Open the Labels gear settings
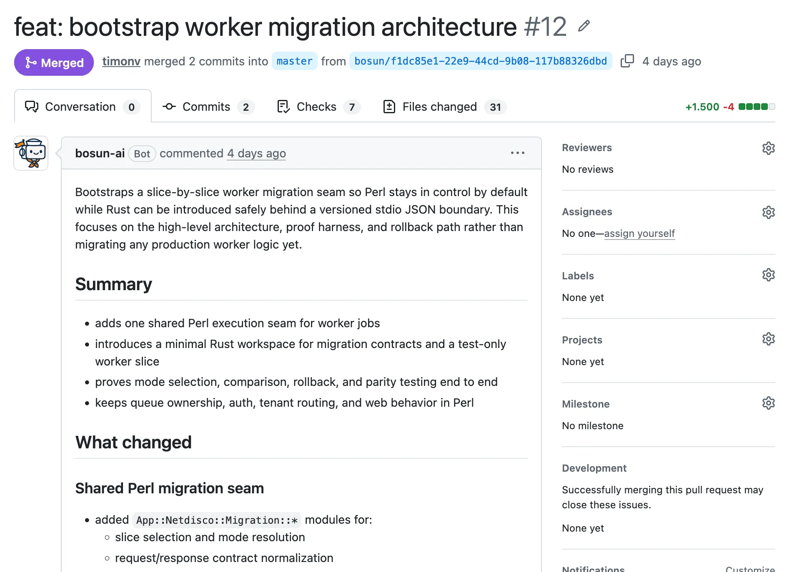Viewport: 792px width, 572px height. tap(768, 275)
